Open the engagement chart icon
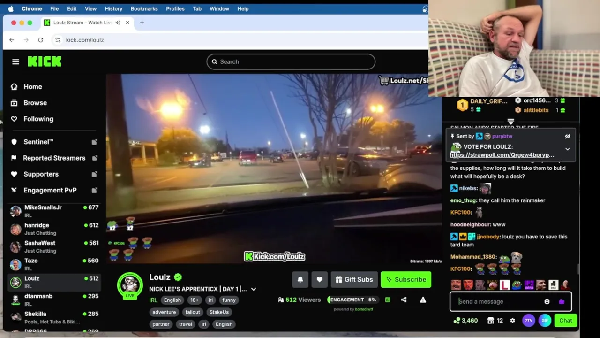This screenshot has height=338, width=600. pyautogui.click(x=388, y=300)
